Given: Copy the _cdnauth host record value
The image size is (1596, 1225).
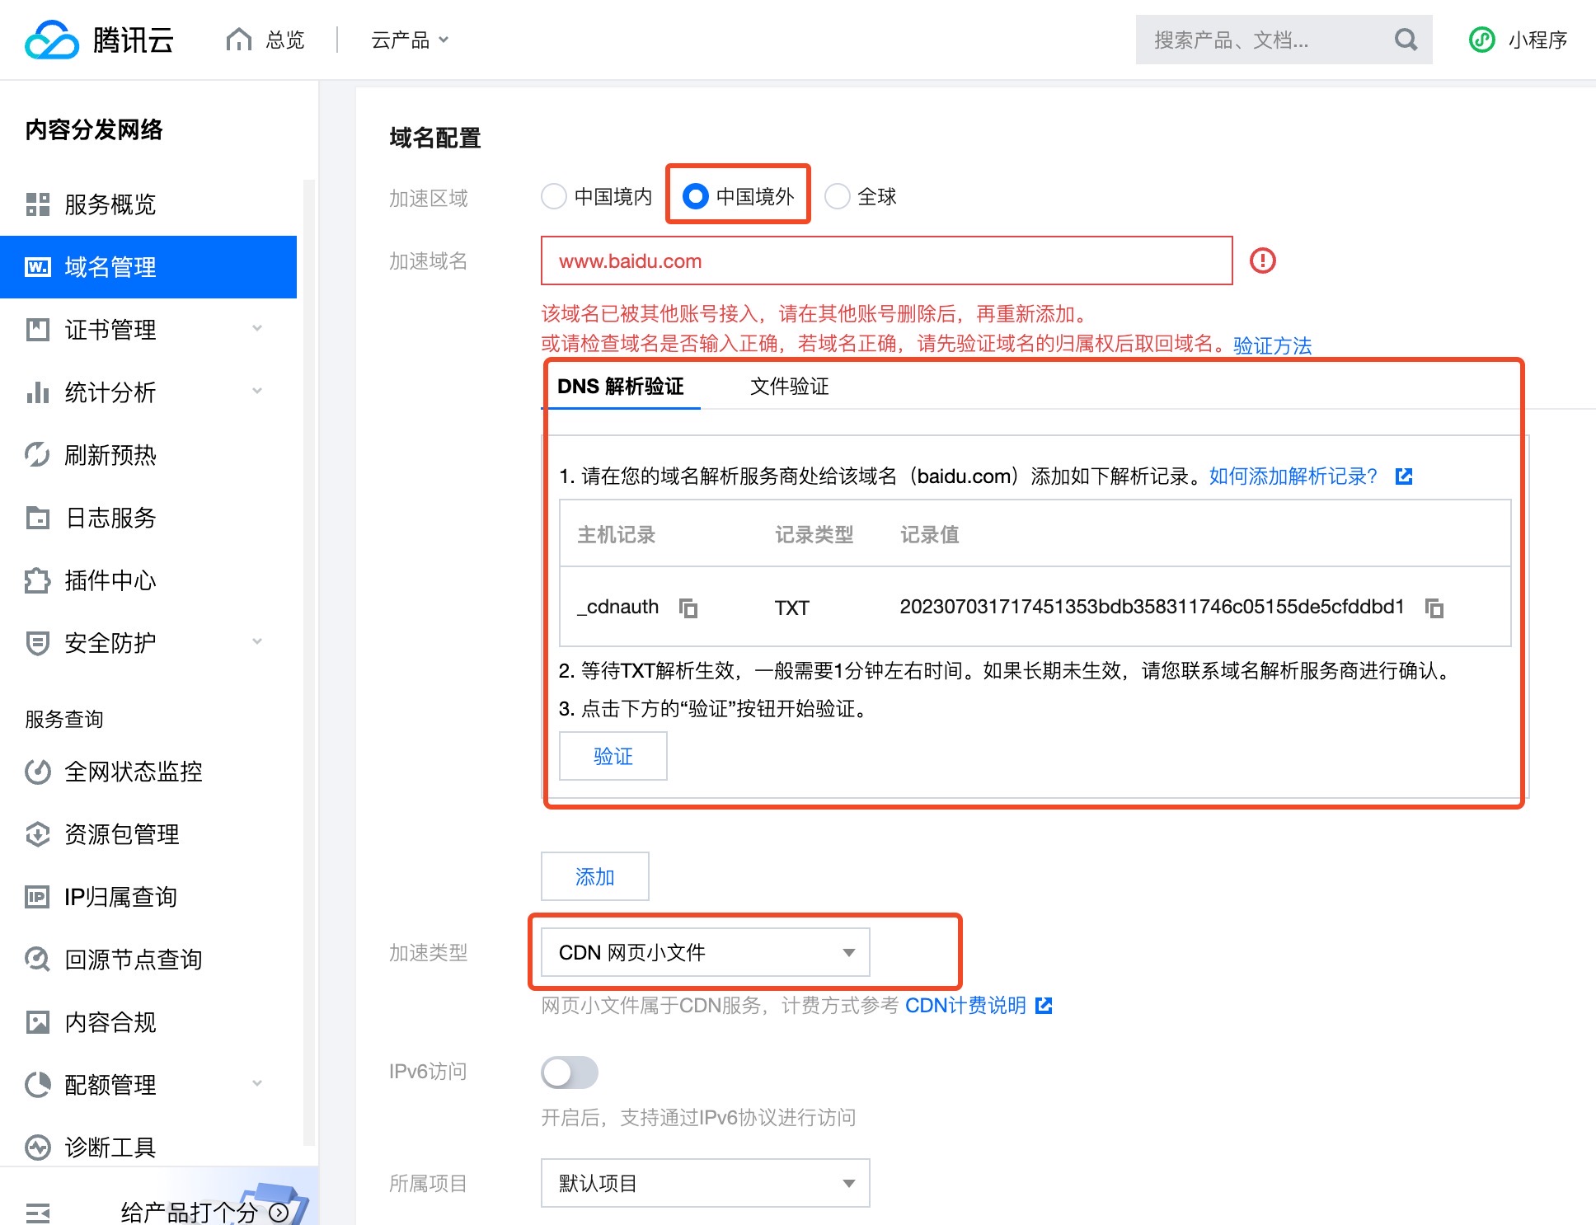Looking at the screenshot, I should coord(689,608).
